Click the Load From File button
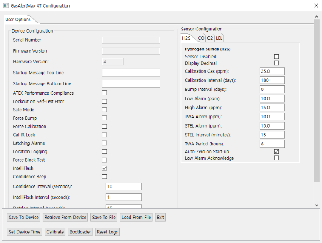 pyautogui.click(x=136, y=217)
